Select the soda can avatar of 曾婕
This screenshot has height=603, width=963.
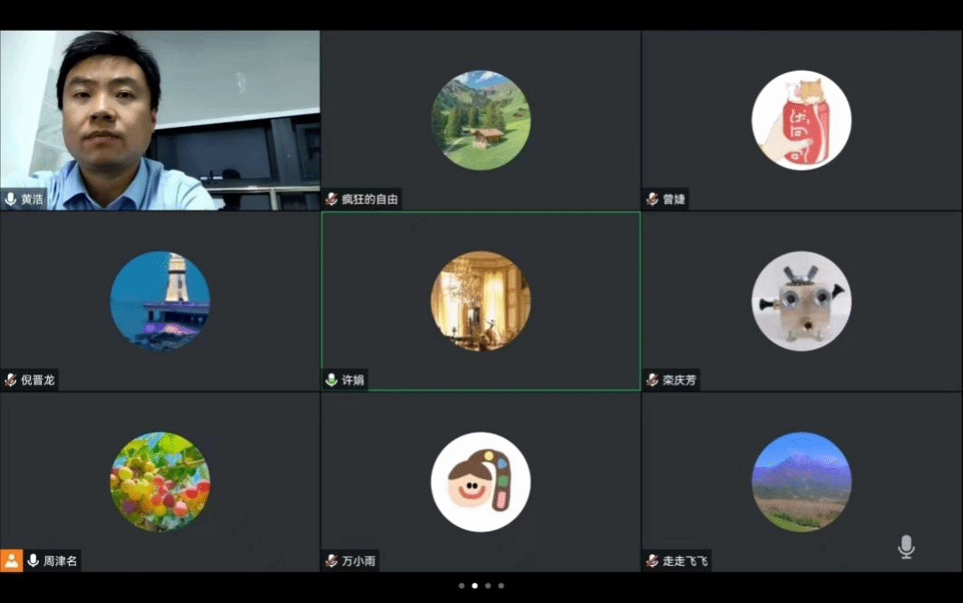(x=801, y=121)
